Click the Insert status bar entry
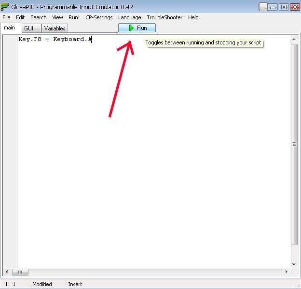Image resolution: width=301 pixels, height=289 pixels. click(75, 284)
